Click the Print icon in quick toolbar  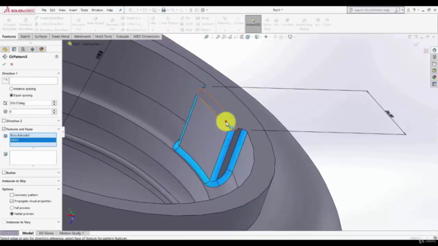pos(164,10)
